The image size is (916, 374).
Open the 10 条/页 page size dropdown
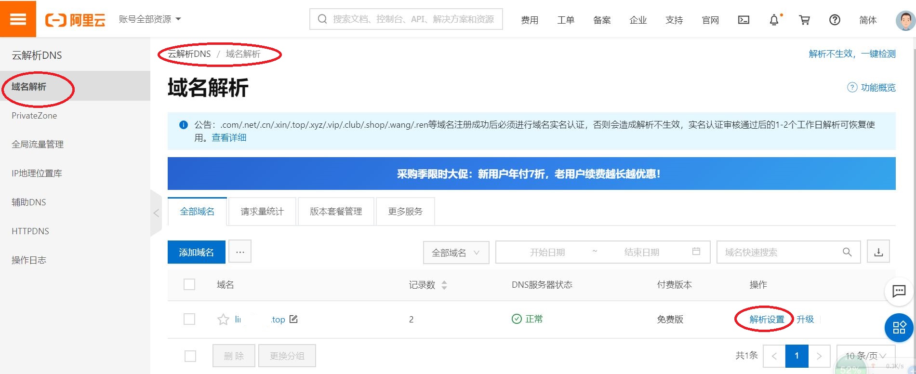tap(866, 356)
